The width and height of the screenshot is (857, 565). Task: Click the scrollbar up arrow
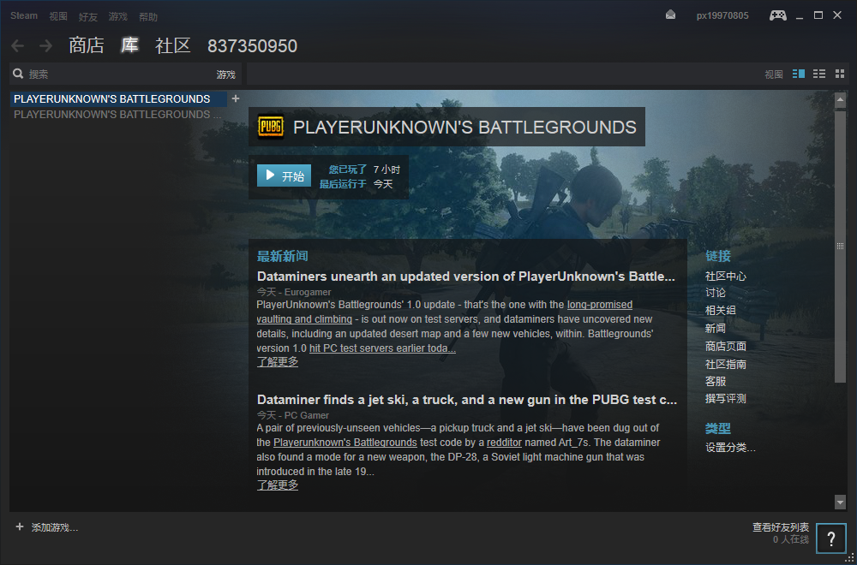click(840, 100)
